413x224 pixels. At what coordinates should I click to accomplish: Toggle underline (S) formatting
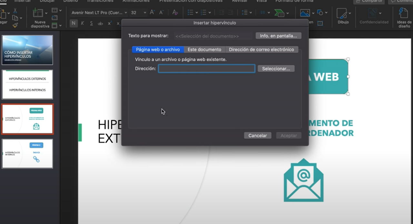(x=91, y=23)
